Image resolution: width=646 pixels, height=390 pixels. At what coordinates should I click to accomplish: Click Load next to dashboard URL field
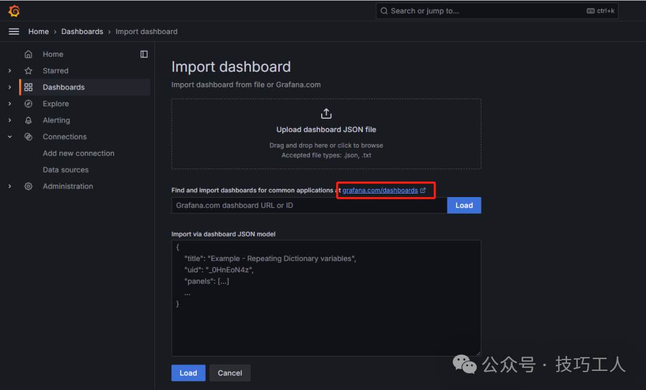464,205
